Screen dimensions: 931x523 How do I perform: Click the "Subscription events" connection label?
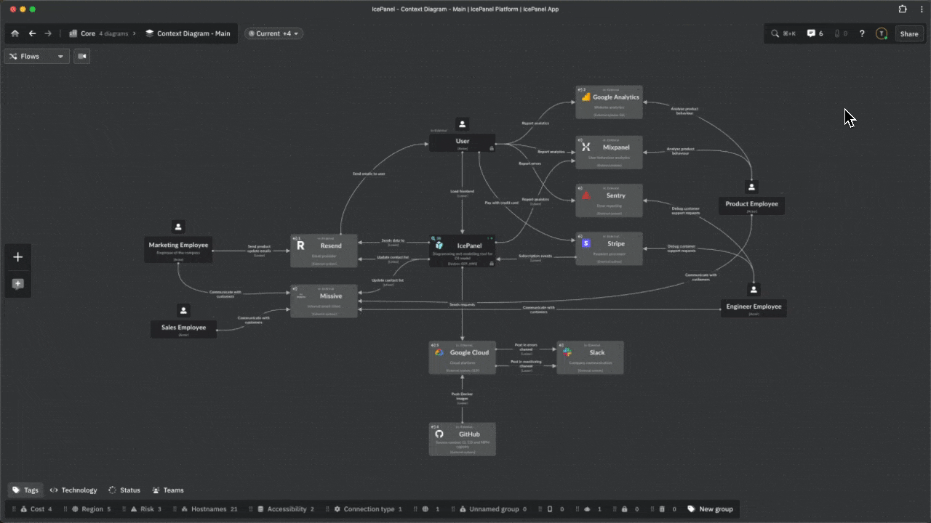point(535,257)
